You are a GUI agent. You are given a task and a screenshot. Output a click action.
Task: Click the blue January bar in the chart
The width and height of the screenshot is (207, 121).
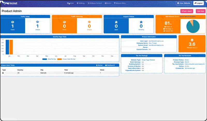(x=7, y=47)
